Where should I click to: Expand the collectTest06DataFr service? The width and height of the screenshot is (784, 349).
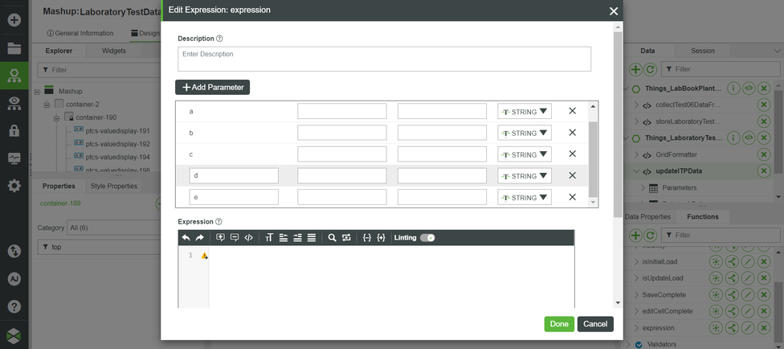click(x=636, y=105)
